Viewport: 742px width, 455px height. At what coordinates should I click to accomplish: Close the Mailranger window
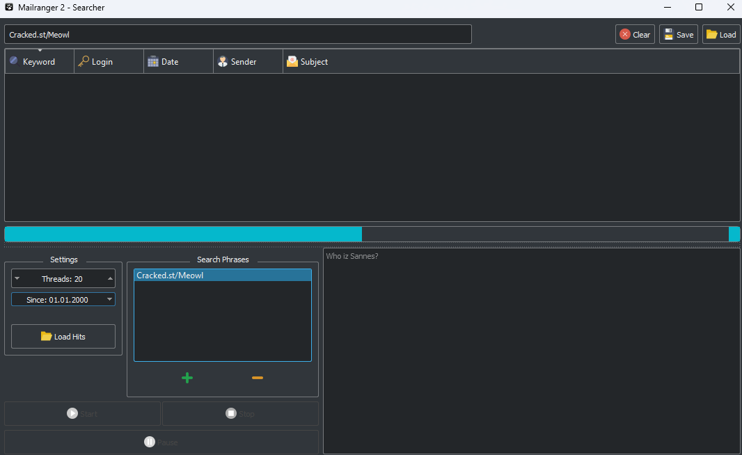coord(730,7)
